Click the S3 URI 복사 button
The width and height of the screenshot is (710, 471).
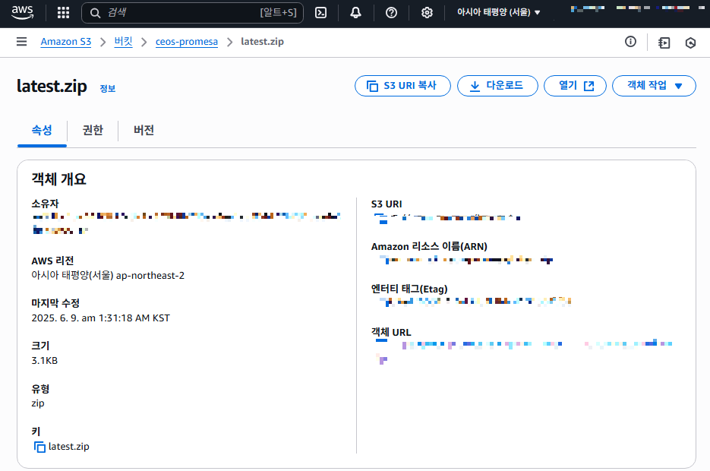402,86
